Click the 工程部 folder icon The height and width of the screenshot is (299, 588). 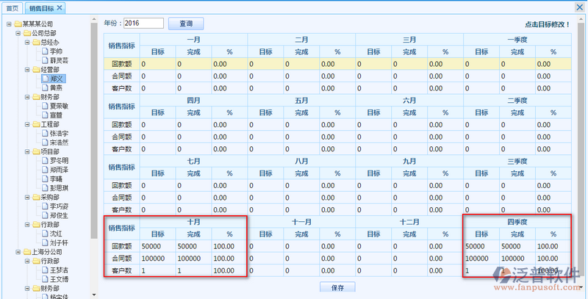[35, 124]
